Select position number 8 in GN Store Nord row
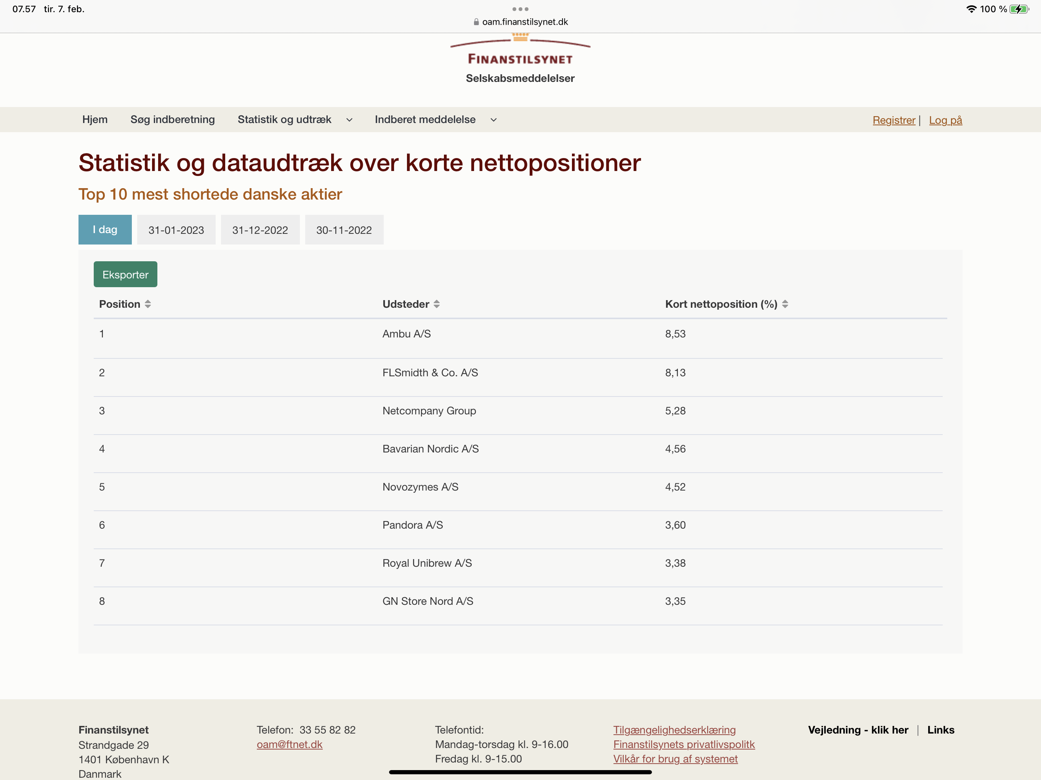The width and height of the screenshot is (1041, 780). (x=102, y=601)
